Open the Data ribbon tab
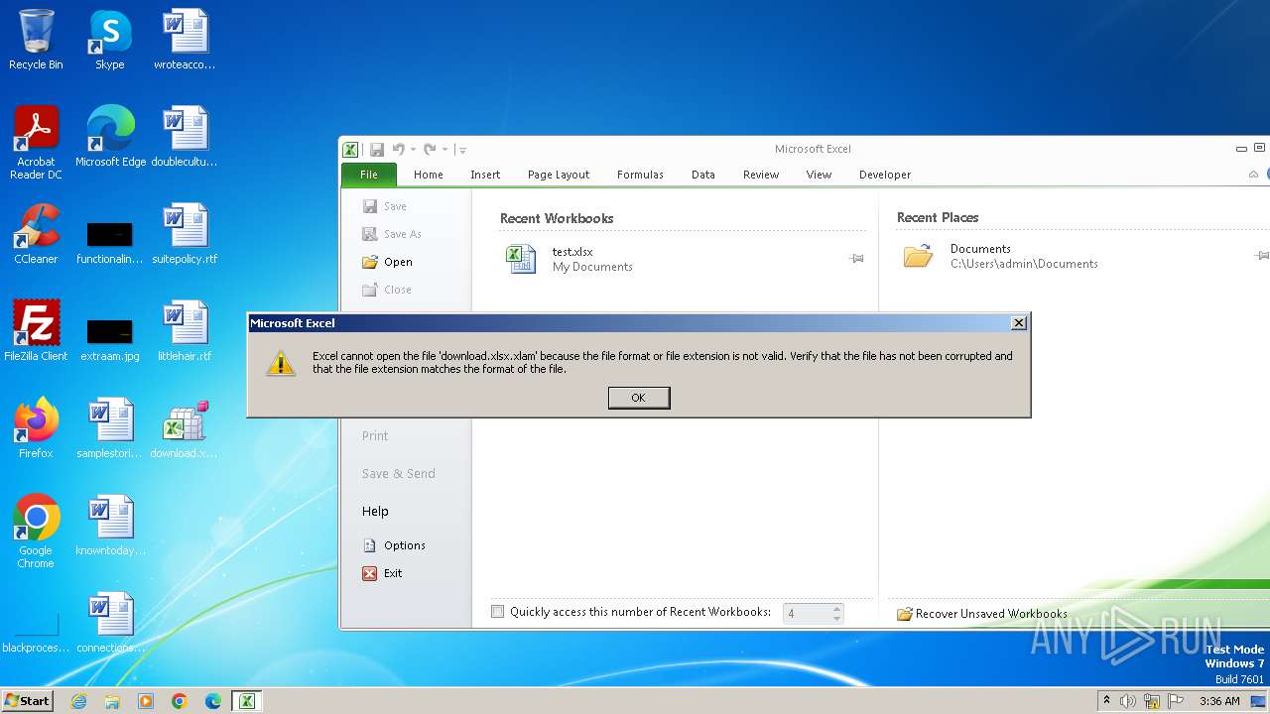The image size is (1270, 714). point(703,175)
